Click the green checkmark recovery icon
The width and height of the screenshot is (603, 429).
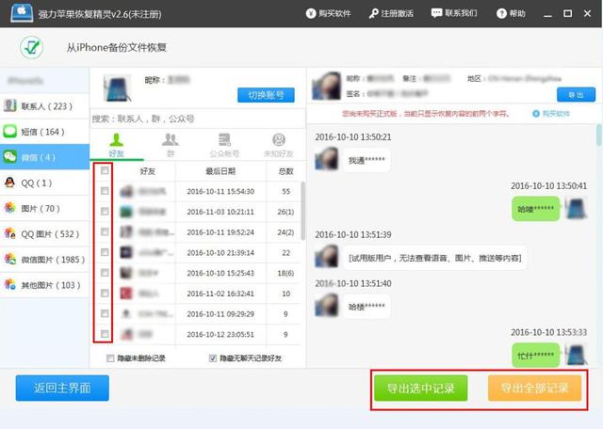(x=31, y=47)
